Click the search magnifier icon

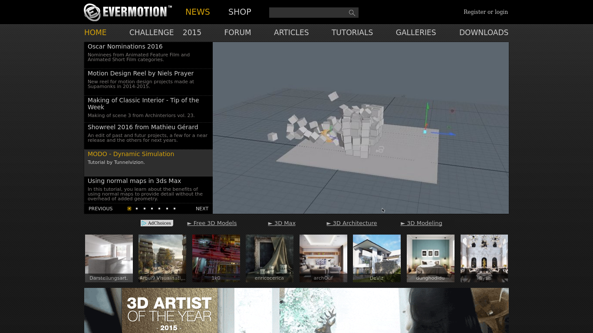click(x=352, y=13)
